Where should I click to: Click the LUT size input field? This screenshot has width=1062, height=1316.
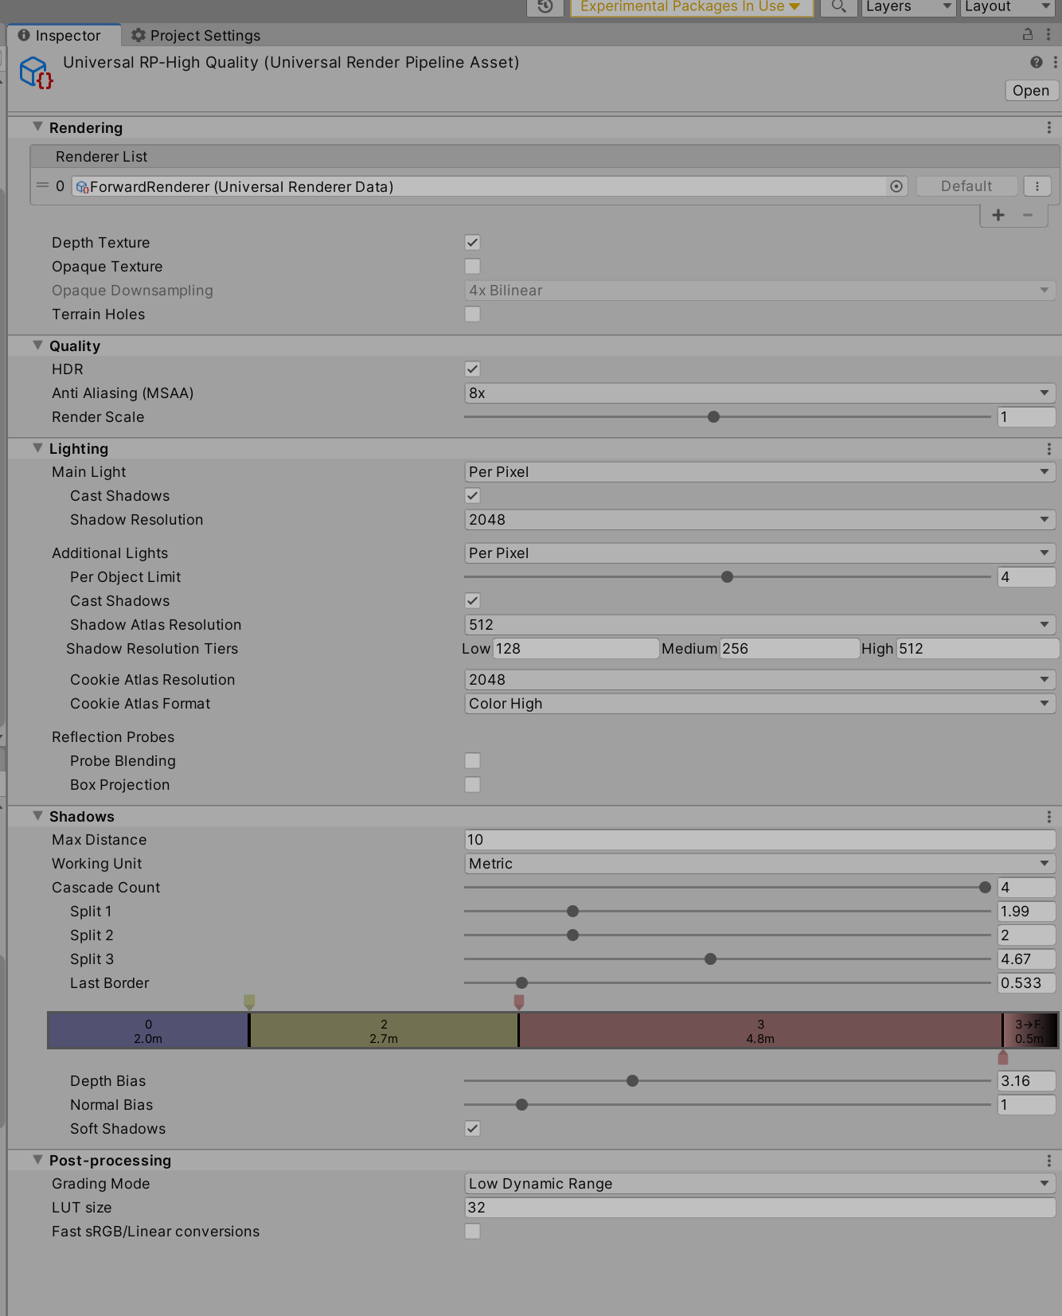coord(759,1208)
